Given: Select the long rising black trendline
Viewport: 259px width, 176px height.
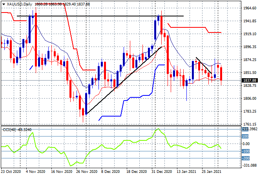Looking at the screenshot, I should pos(124,80).
